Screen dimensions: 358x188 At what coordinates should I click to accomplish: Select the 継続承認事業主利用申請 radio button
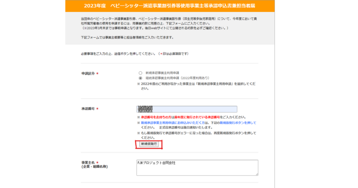coord(140,78)
